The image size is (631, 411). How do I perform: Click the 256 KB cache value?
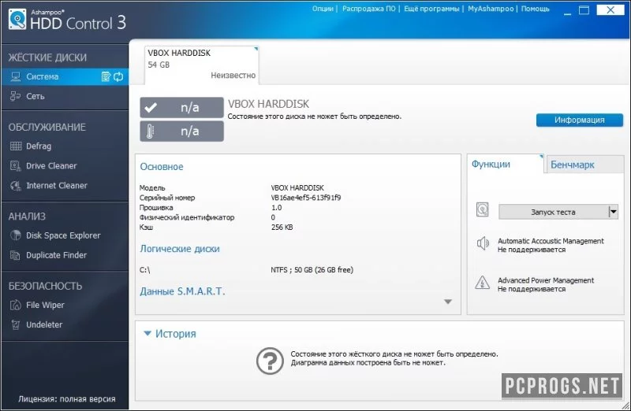282,227
